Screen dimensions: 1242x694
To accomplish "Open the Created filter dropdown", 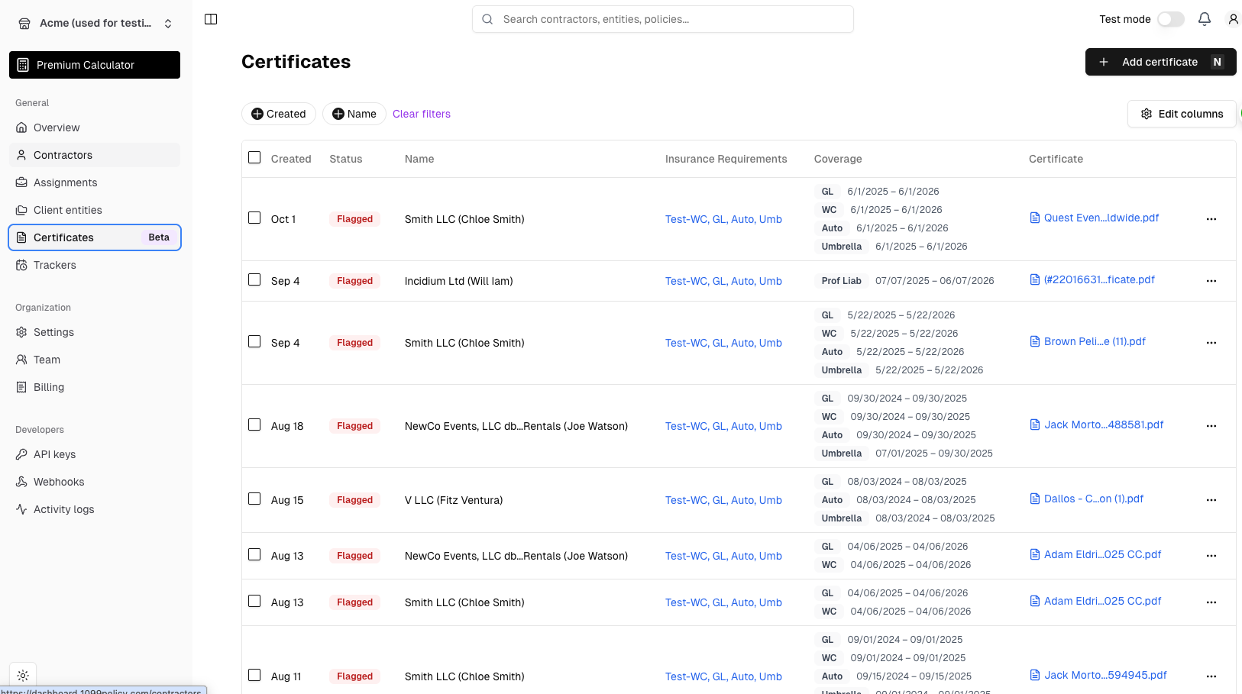I will pyautogui.click(x=279, y=114).
